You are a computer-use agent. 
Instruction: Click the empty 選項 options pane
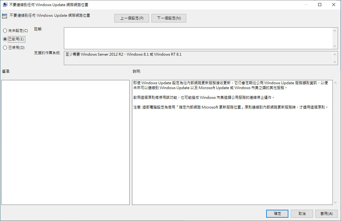pos(65,142)
